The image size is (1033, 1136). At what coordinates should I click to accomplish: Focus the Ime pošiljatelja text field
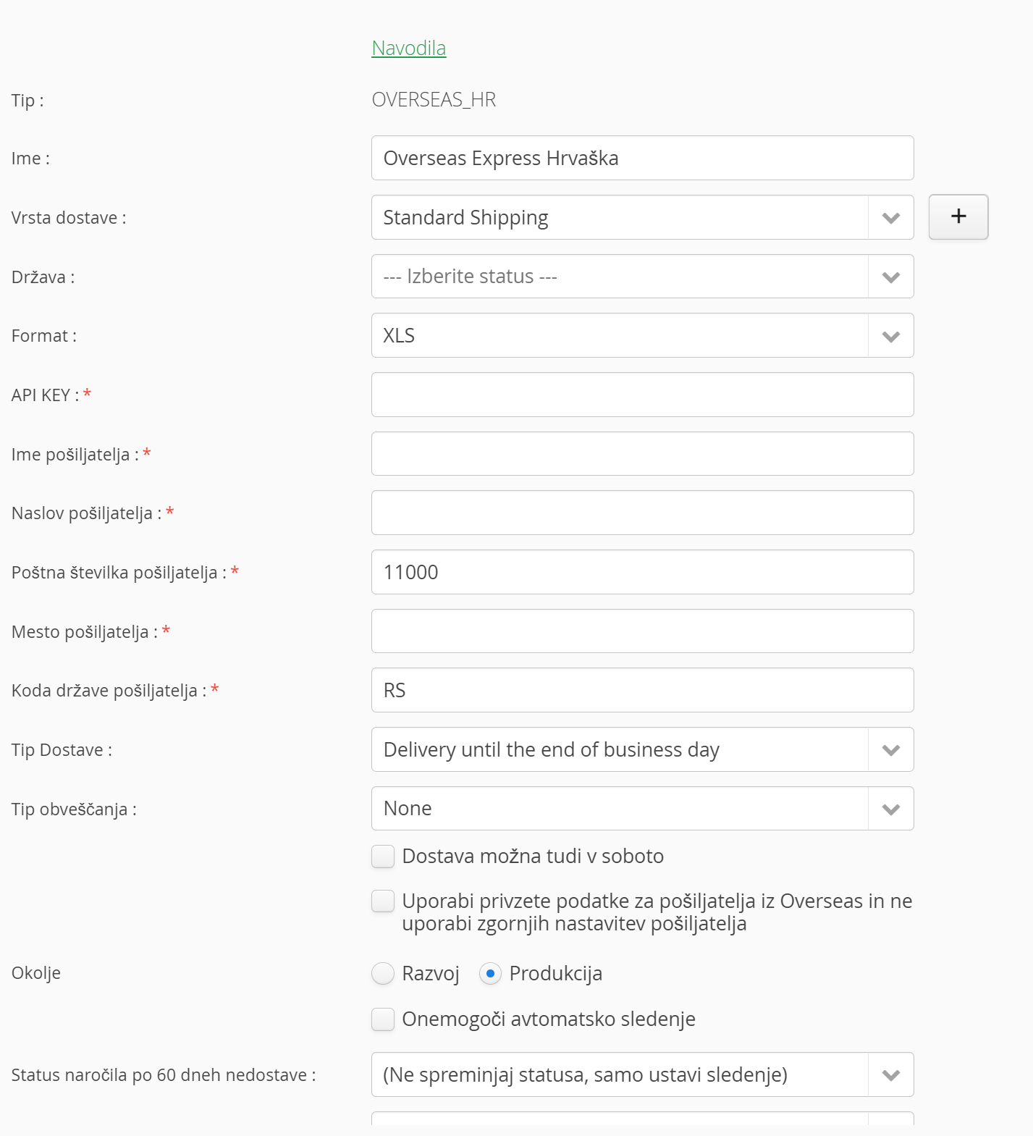point(642,454)
